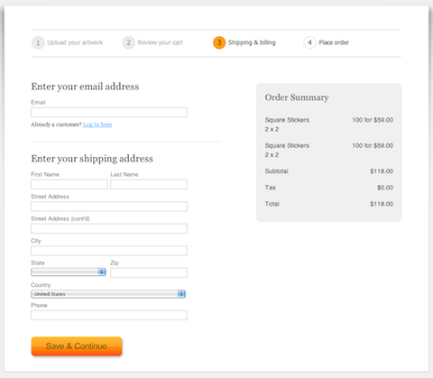The width and height of the screenshot is (433, 378).
Task: Focus the Email input field
Action: point(109,112)
